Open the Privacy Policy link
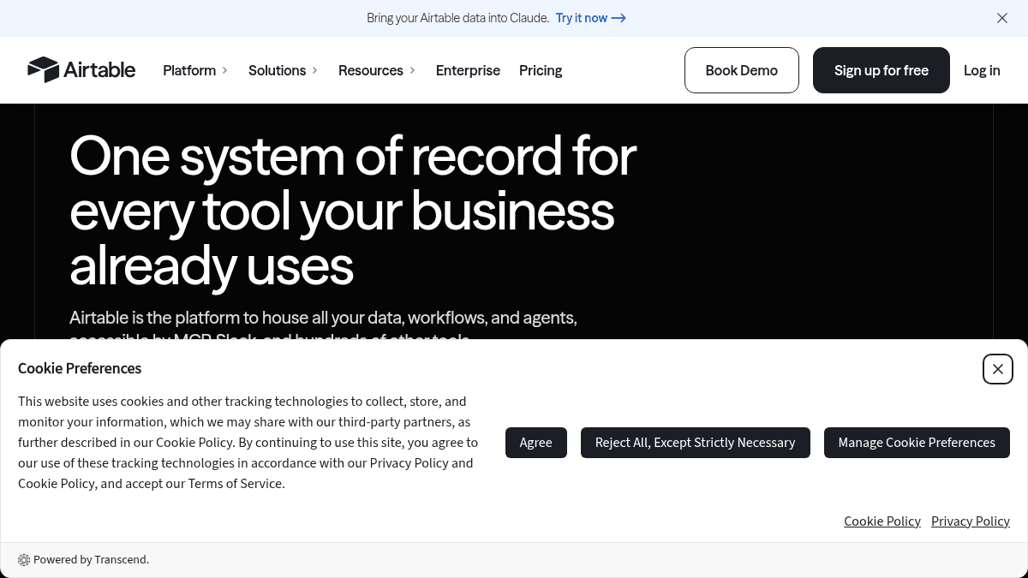The height and width of the screenshot is (578, 1028). click(x=971, y=521)
